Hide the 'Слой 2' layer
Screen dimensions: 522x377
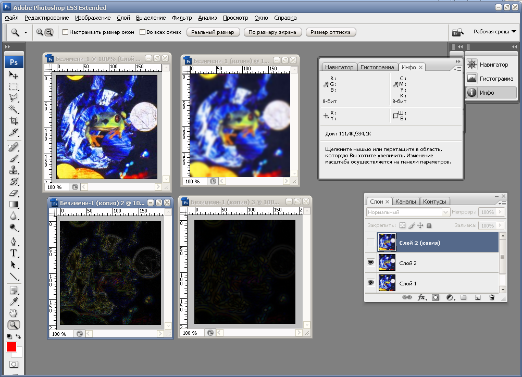pos(370,262)
